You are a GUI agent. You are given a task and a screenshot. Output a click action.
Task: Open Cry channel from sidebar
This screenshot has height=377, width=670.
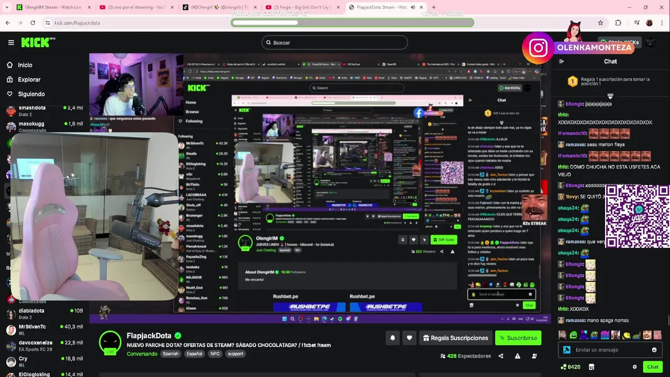click(x=44, y=362)
